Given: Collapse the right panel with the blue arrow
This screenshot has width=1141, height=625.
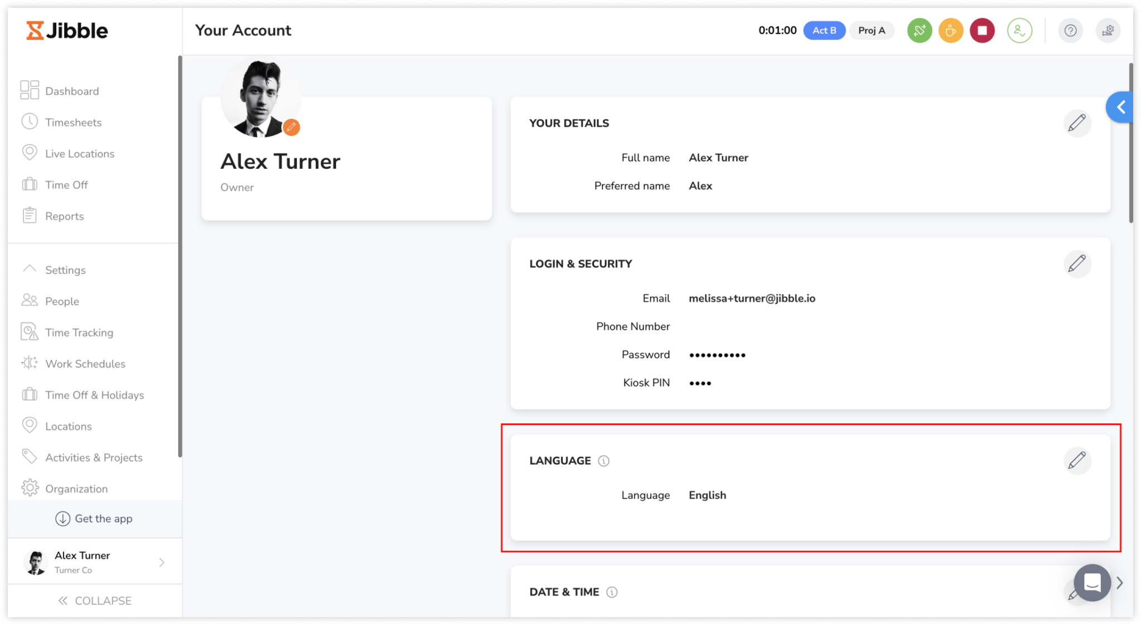Looking at the screenshot, I should point(1122,107).
